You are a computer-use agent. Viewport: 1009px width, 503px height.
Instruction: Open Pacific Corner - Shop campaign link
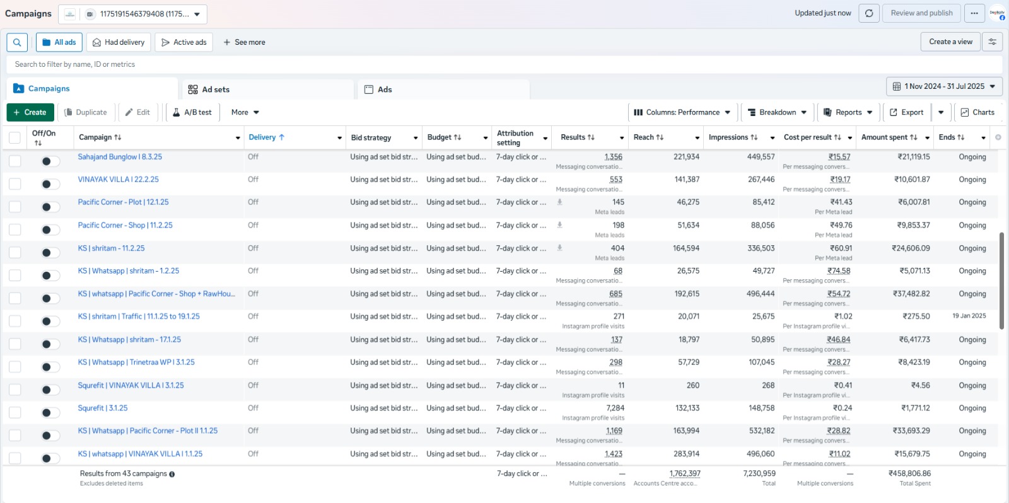(x=125, y=225)
